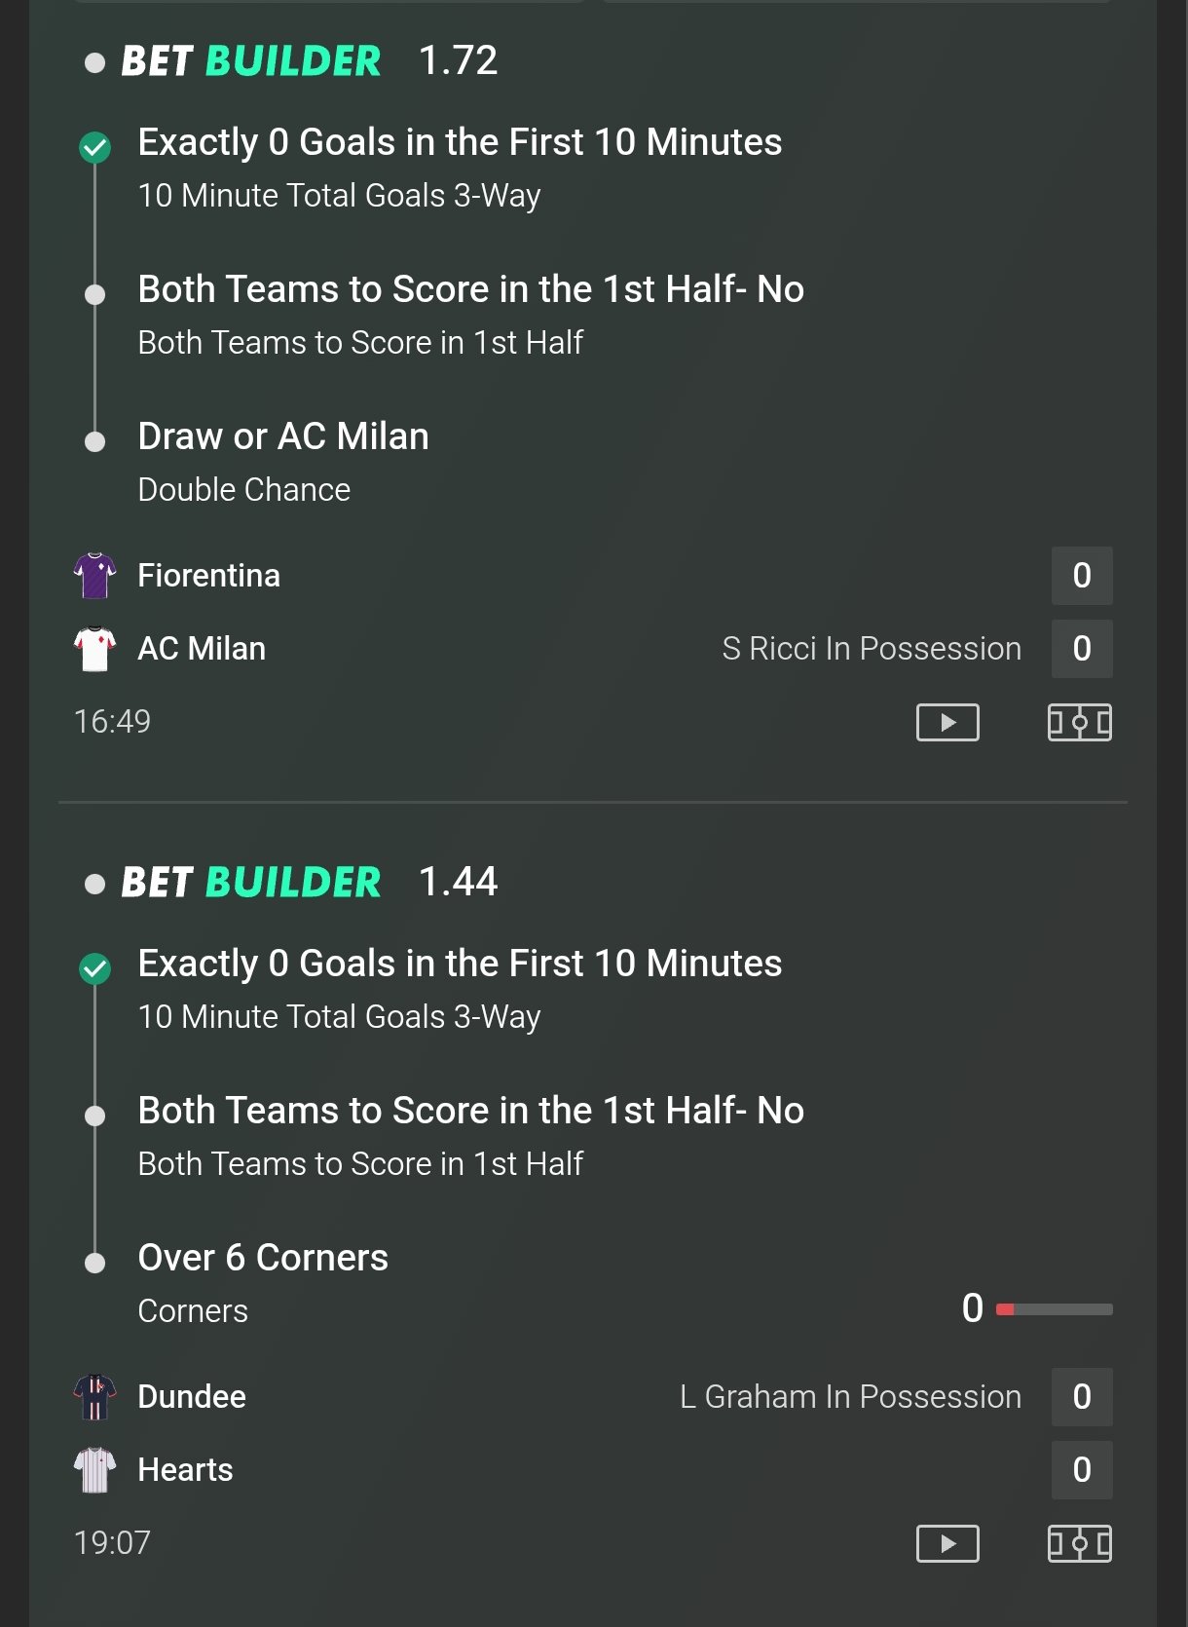Open the Over 6 Corners selection
This screenshot has width=1188, height=1627.
tap(263, 1258)
